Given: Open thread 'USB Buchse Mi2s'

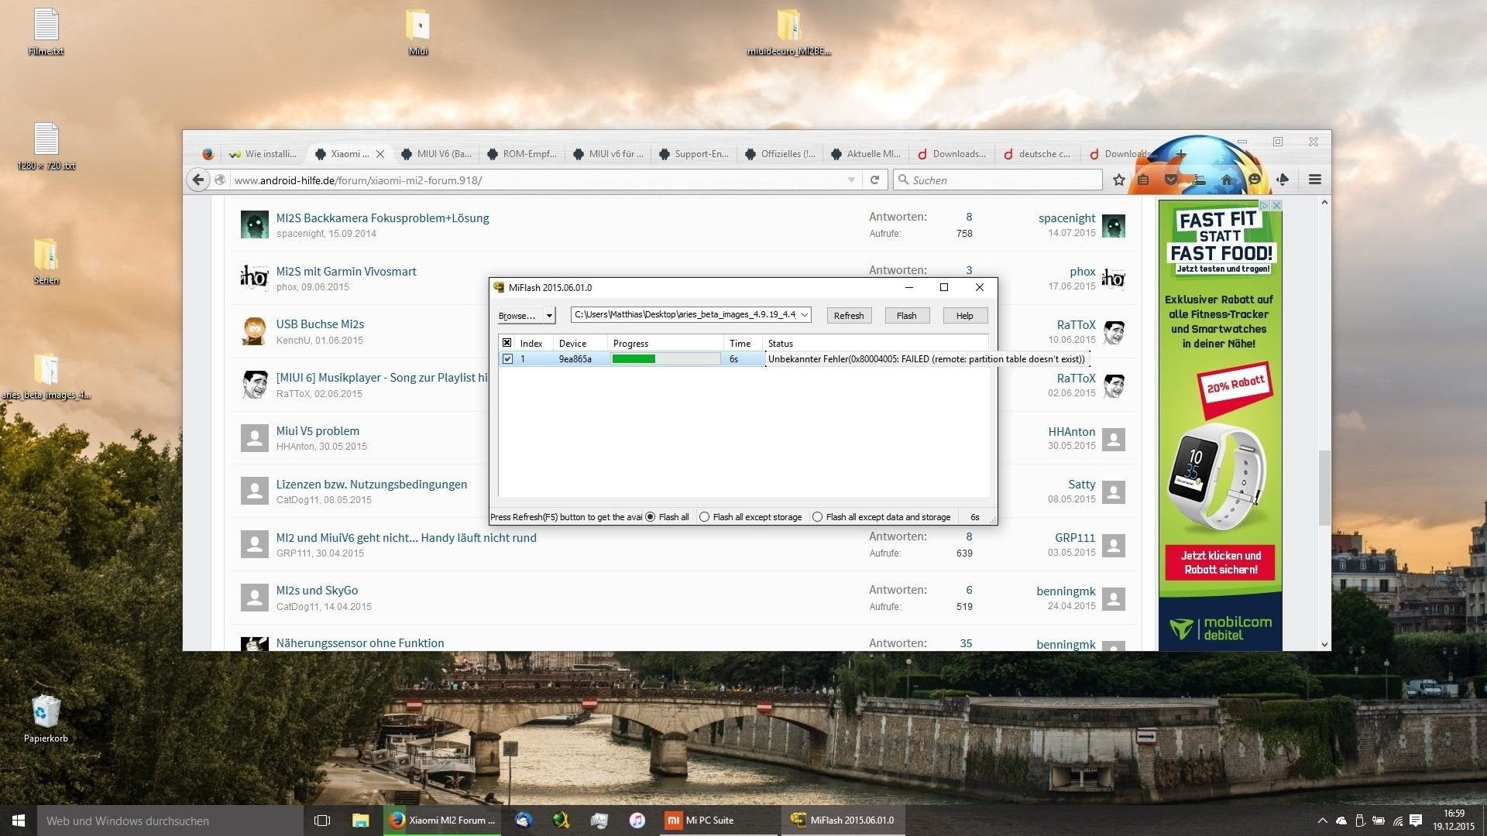Looking at the screenshot, I should click(x=320, y=324).
